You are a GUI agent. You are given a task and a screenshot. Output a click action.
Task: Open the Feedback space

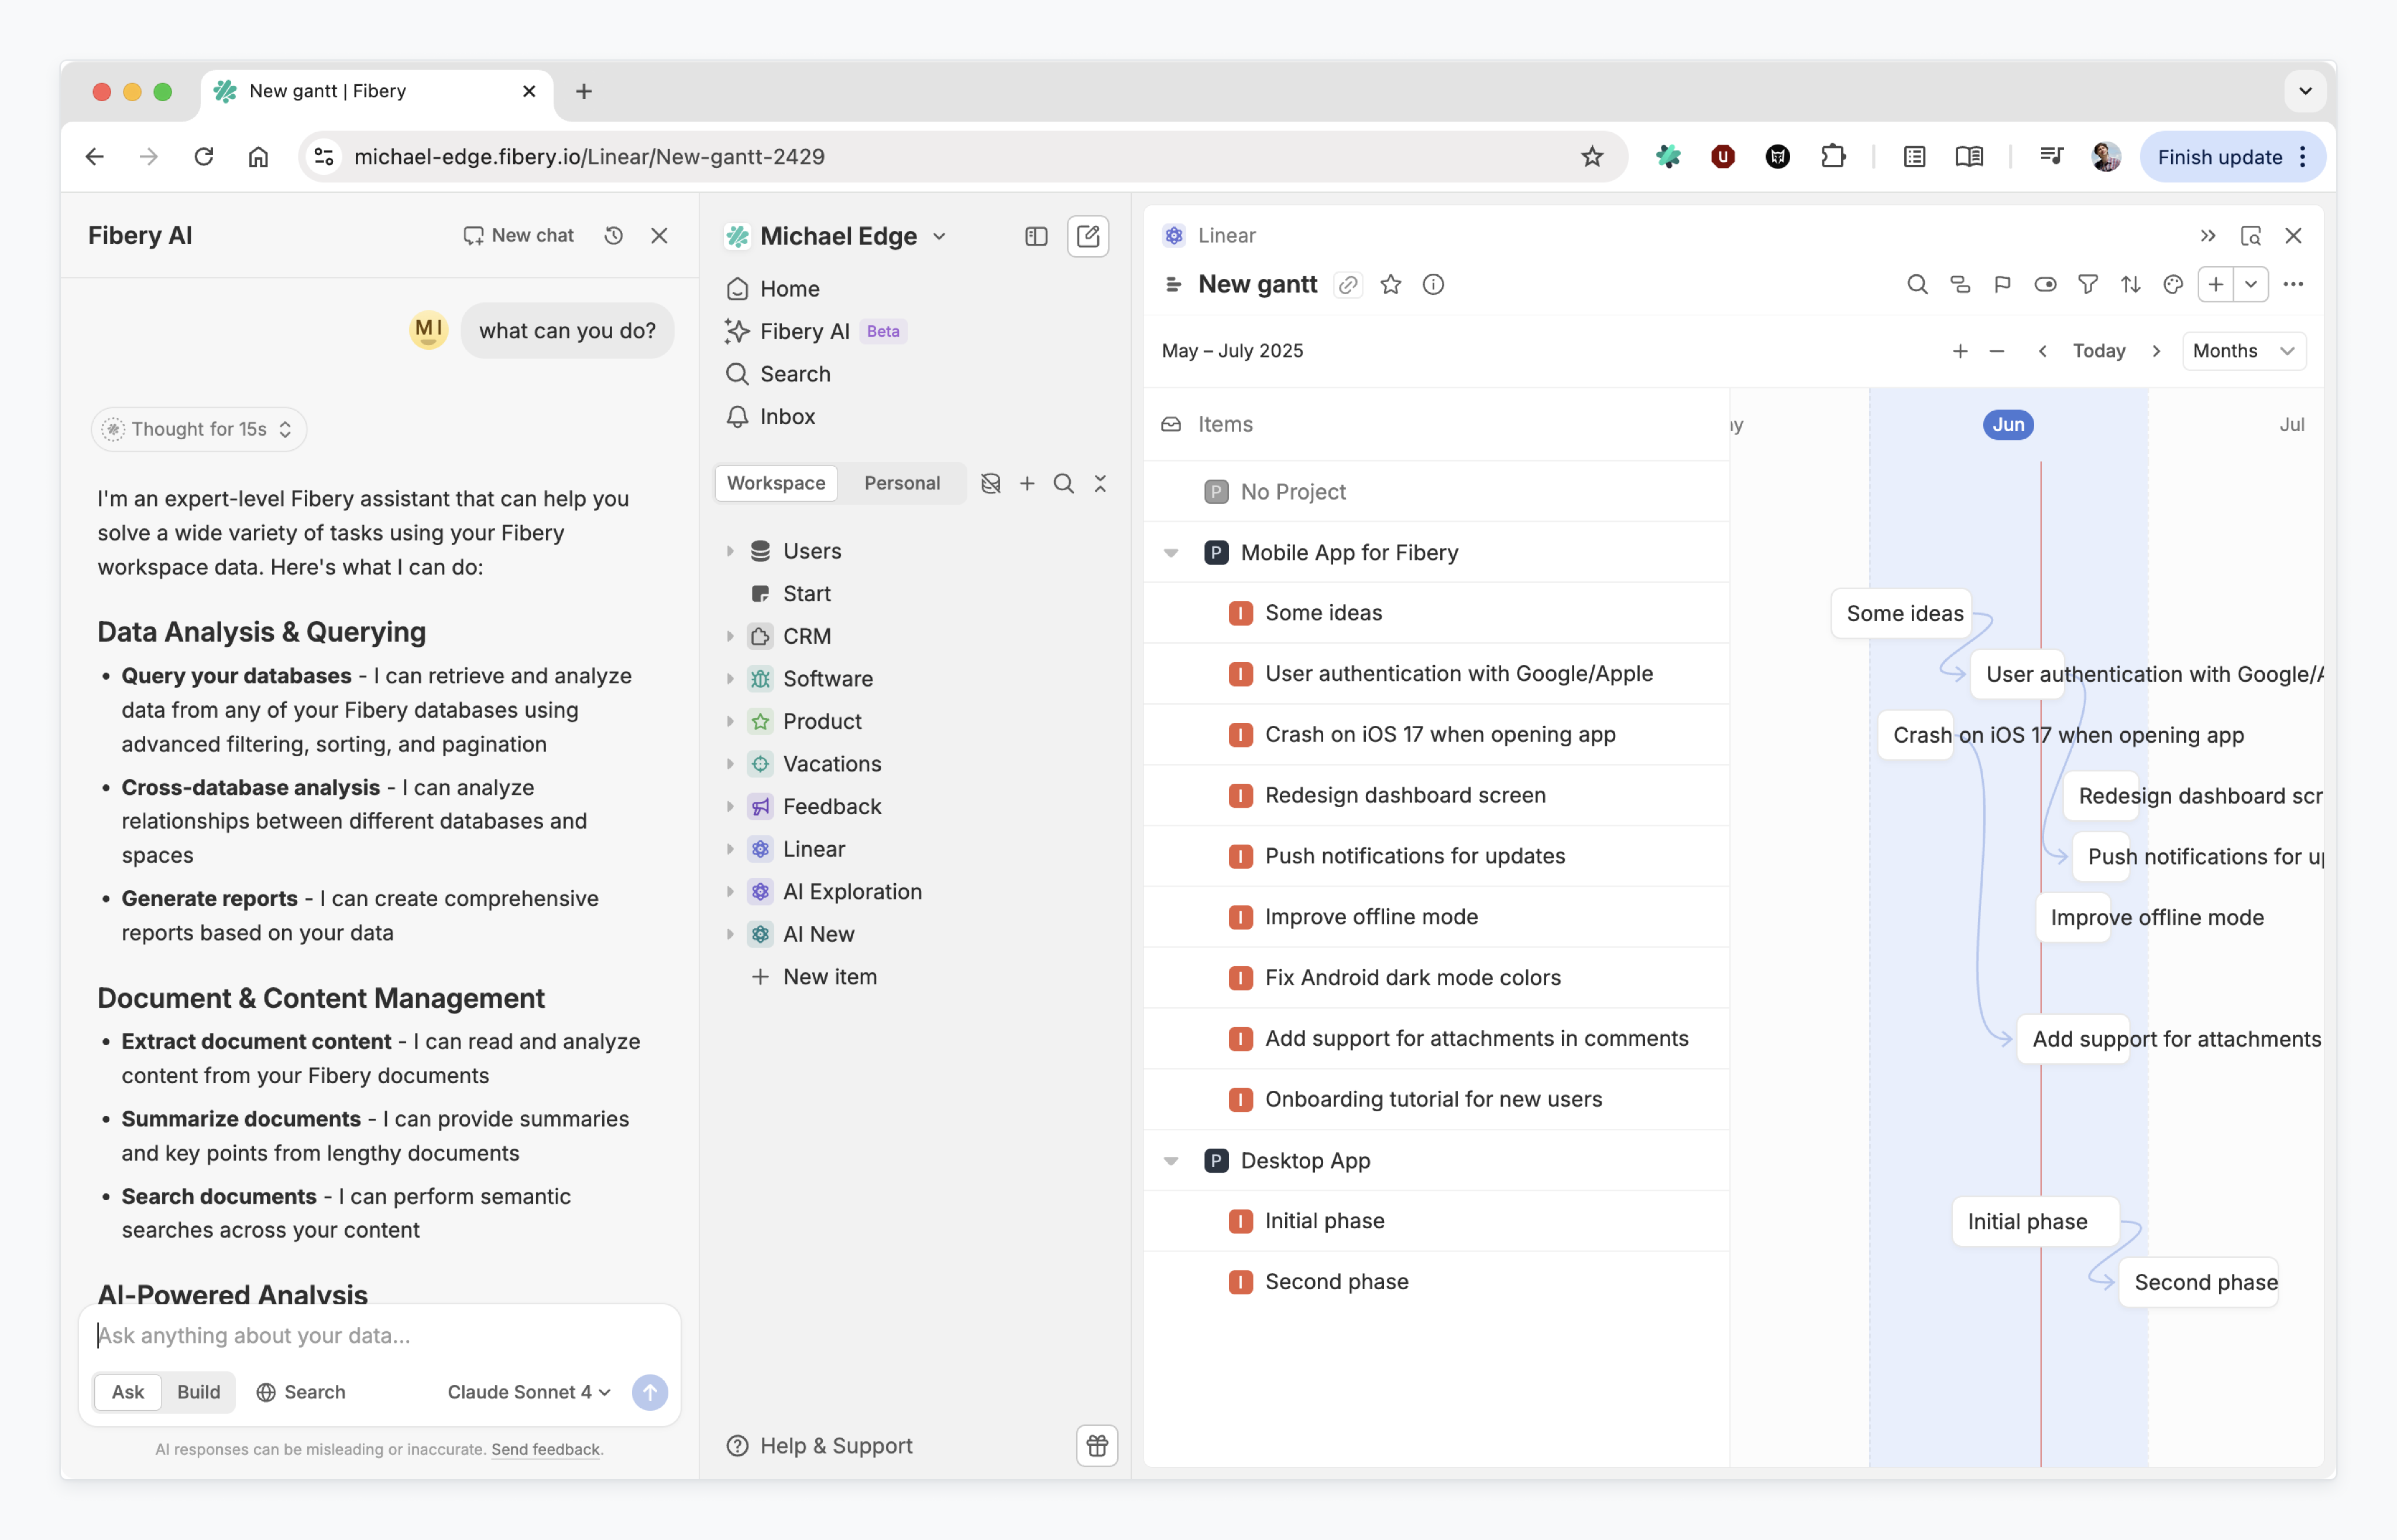(832, 806)
